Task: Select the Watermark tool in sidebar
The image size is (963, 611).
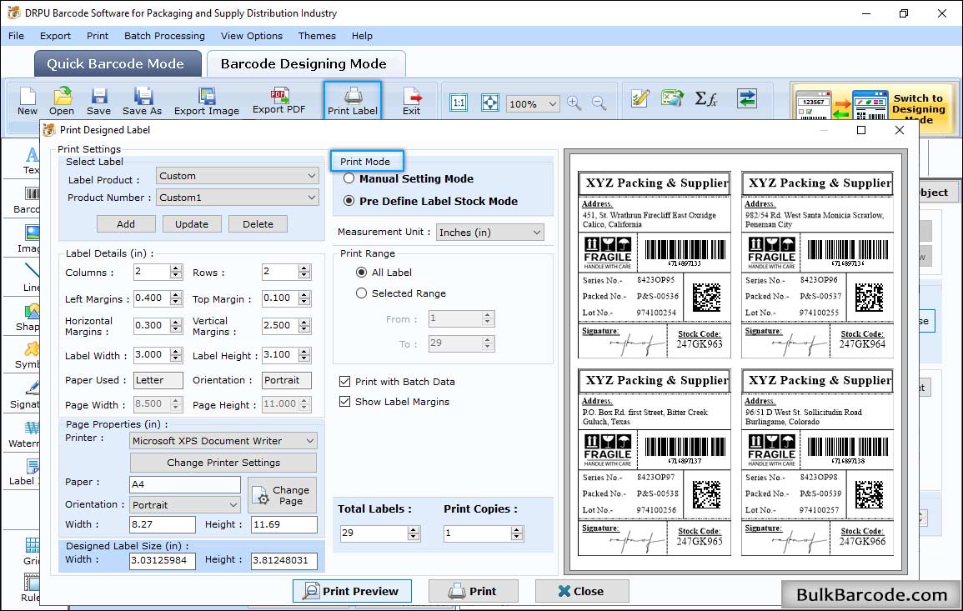Action: coord(24,434)
